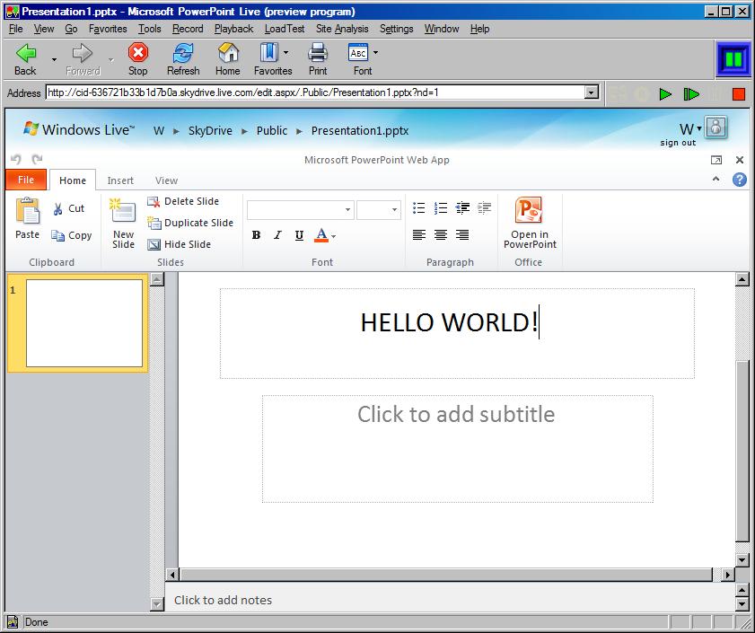Screen dimensions: 755x633
Task: Click the Undo arrow above the ribbon
Action: pyautogui.click(x=16, y=159)
